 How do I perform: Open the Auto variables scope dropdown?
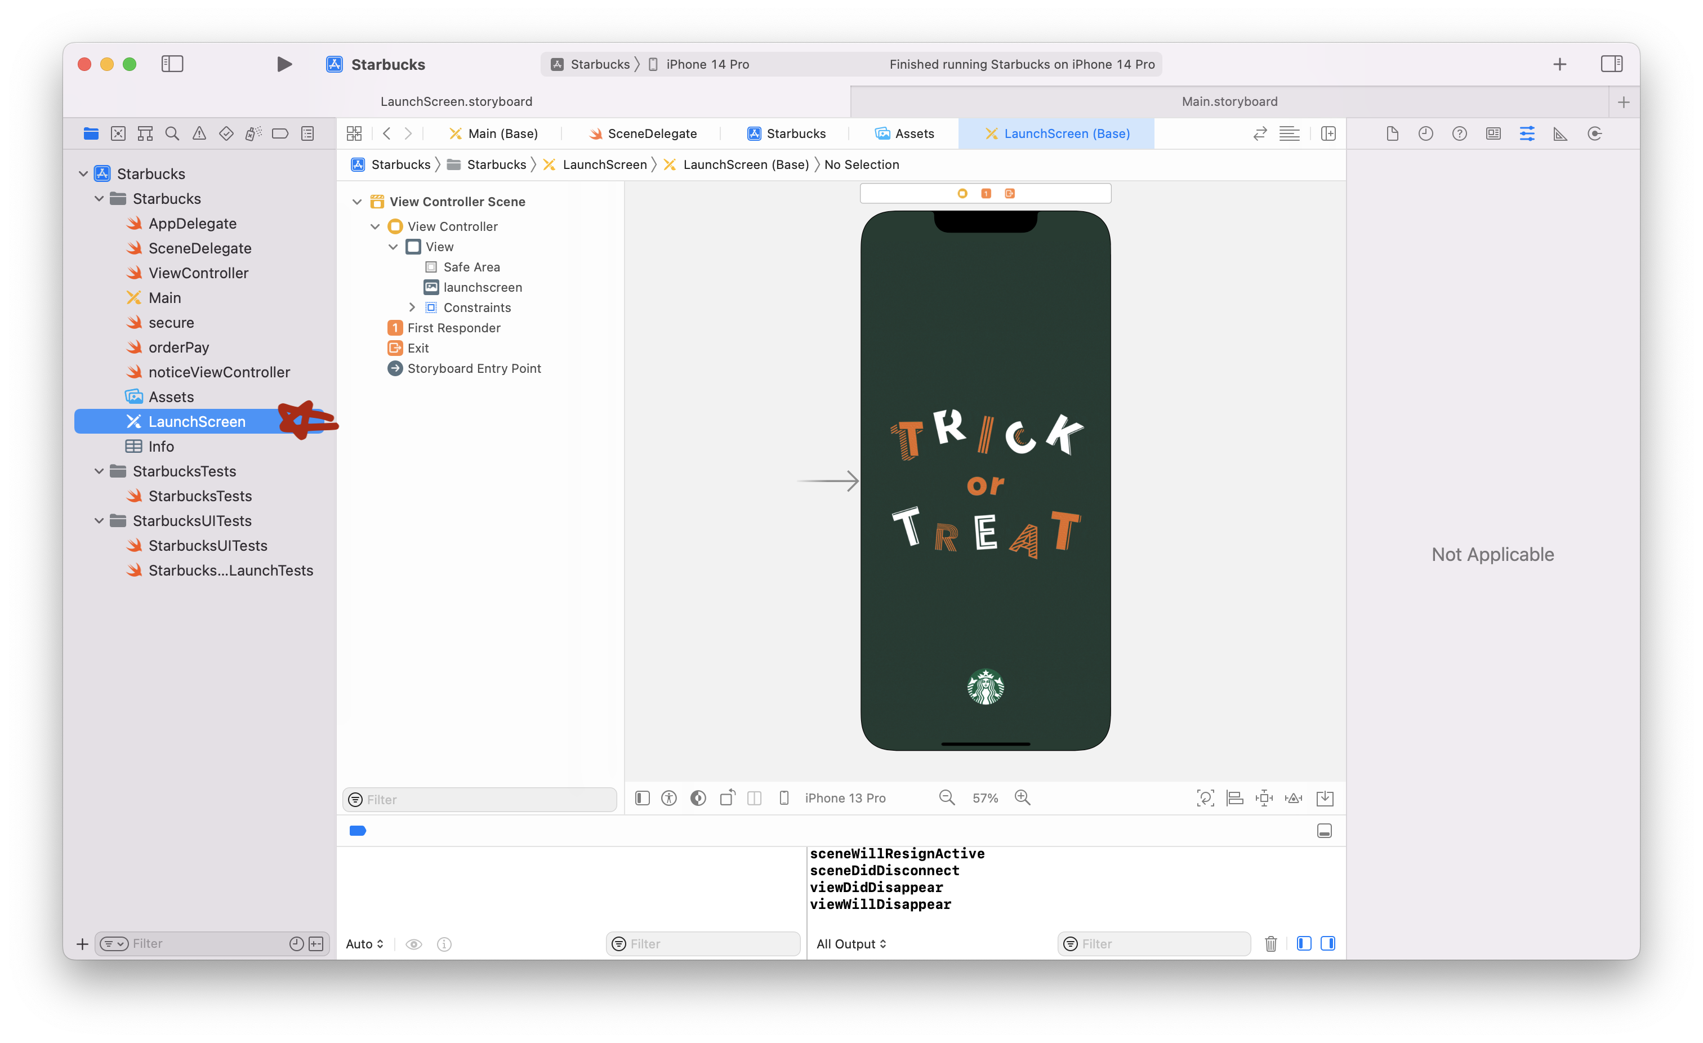tap(364, 943)
